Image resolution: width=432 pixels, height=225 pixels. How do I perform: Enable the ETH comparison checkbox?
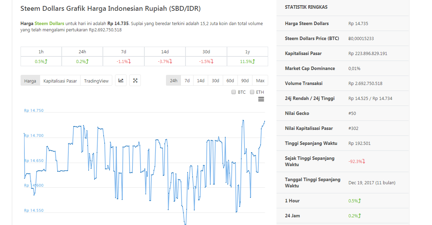click(252, 92)
